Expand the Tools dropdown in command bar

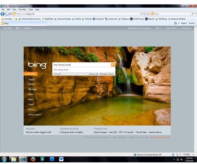pyautogui.click(x=192, y=23)
